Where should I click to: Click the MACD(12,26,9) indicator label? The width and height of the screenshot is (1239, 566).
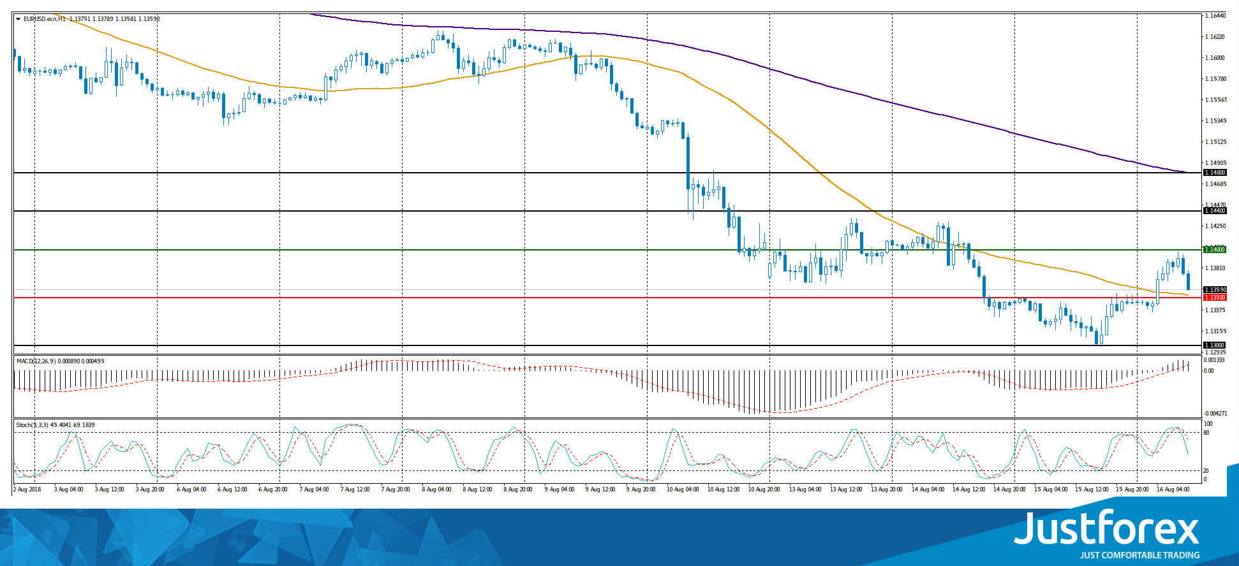38,361
